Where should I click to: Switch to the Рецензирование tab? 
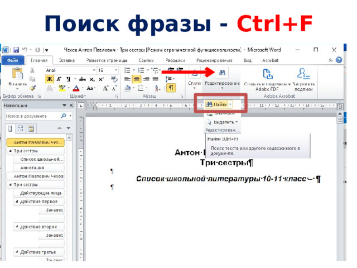tap(214, 60)
